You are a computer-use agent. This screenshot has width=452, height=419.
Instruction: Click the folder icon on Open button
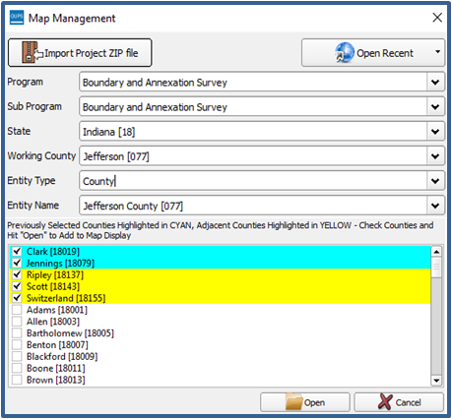coord(293,401)
